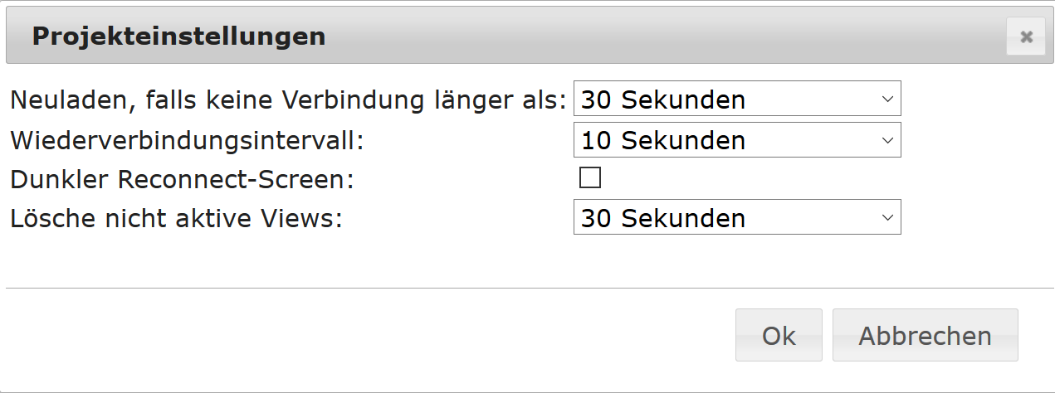Open the Neuladen timeout dropdown
This screenshot has width=1055, height=393.
(736, 100)
